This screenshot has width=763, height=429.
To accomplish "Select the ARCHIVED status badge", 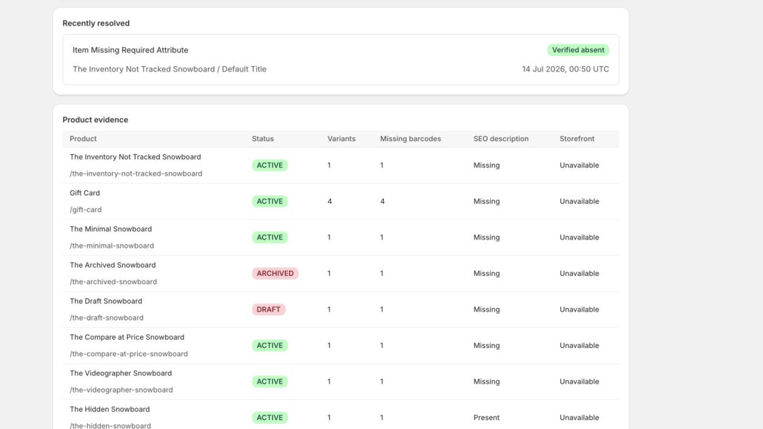I will point(275,274).
